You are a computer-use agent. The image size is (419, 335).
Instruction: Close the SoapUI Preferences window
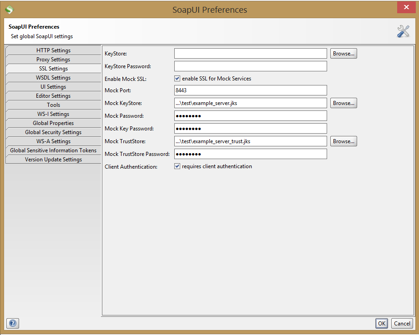pyautogui.click(x=406, y=7)
